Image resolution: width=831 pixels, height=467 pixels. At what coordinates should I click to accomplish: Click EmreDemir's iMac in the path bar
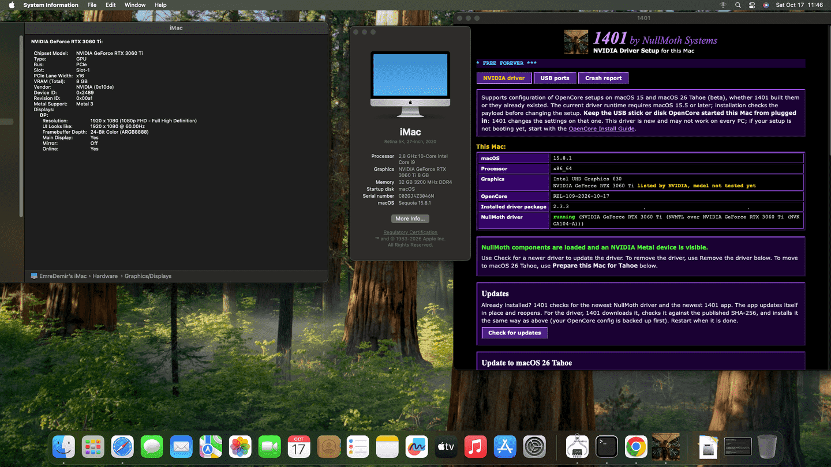pyautogui.click(x=63, y=276)
